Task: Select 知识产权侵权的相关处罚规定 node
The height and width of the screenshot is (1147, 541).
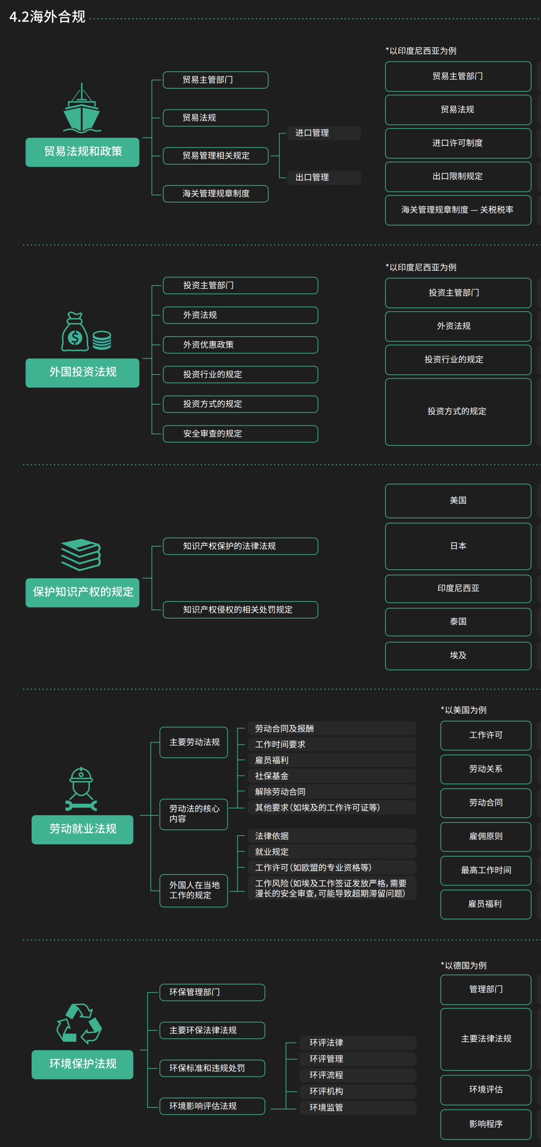Action: 240,610
